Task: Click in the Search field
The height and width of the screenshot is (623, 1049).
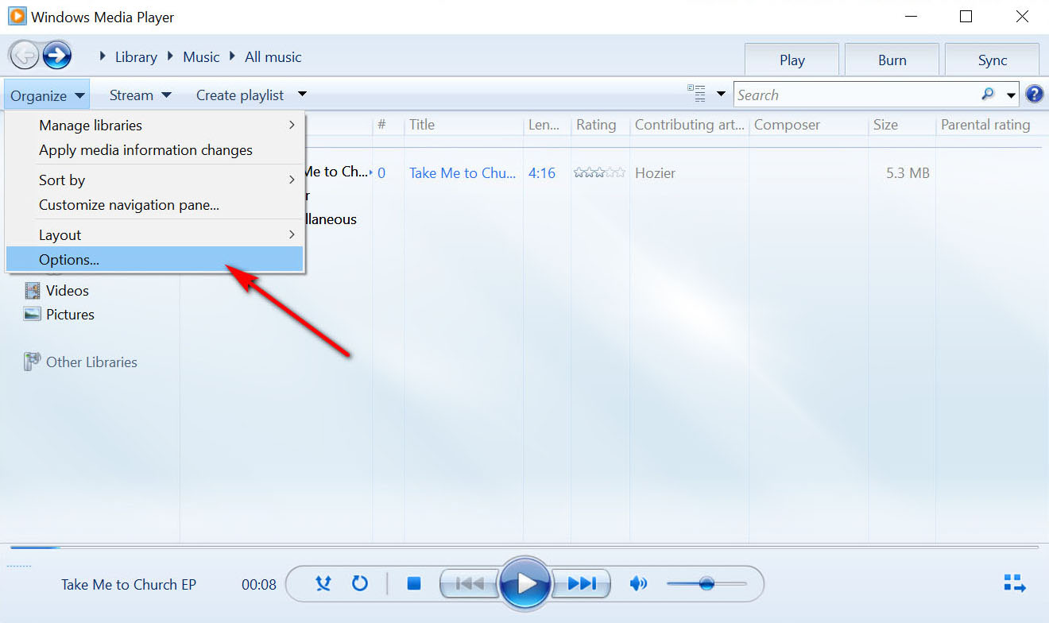Action: tap(857, 95)
